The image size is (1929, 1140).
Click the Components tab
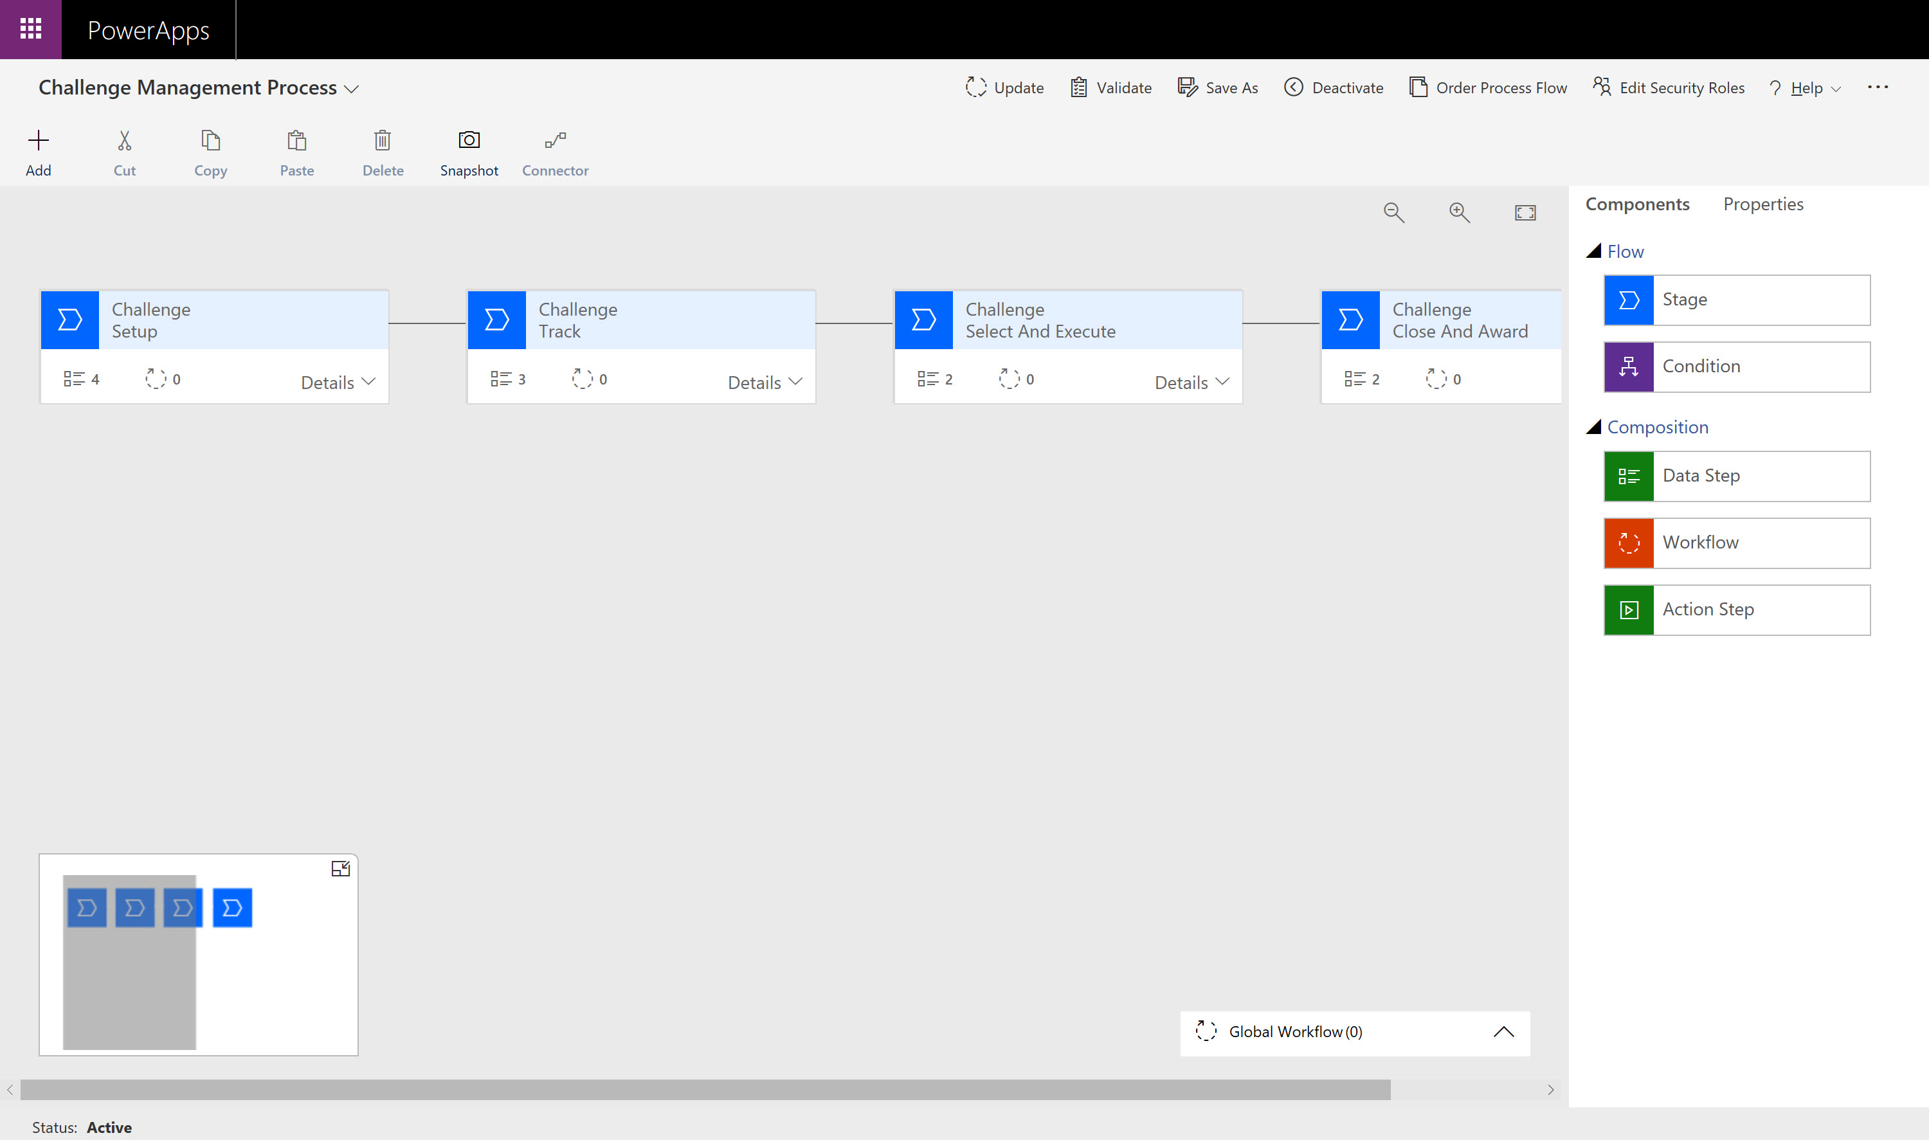coord(1637,204)
